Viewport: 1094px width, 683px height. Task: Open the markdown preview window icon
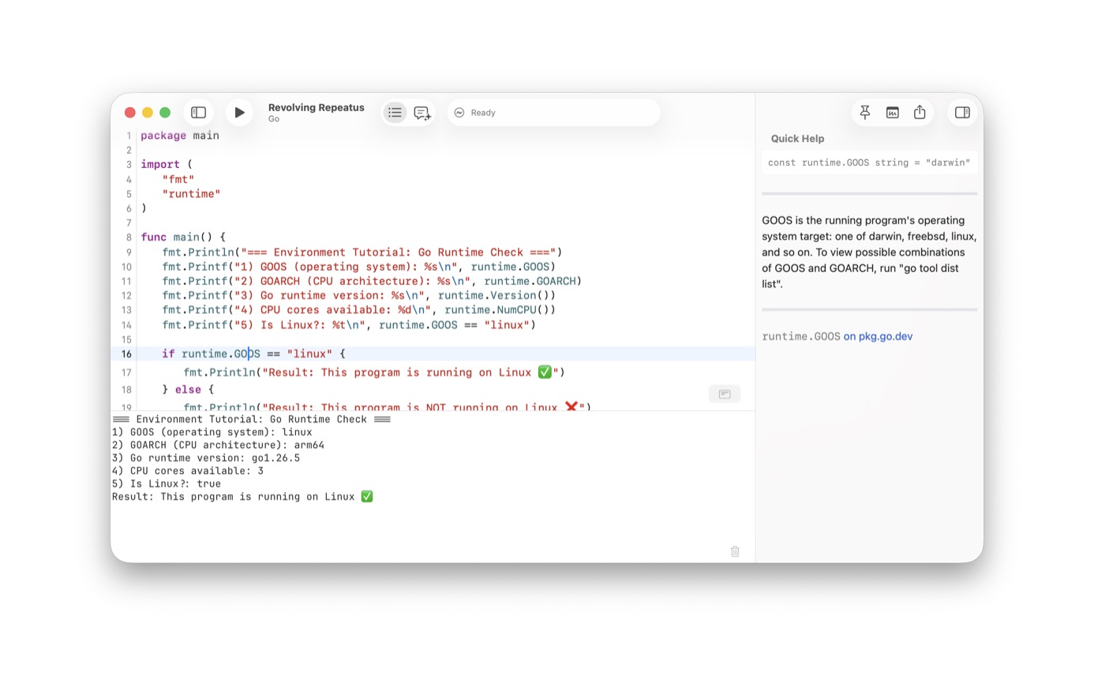[892, 113]
